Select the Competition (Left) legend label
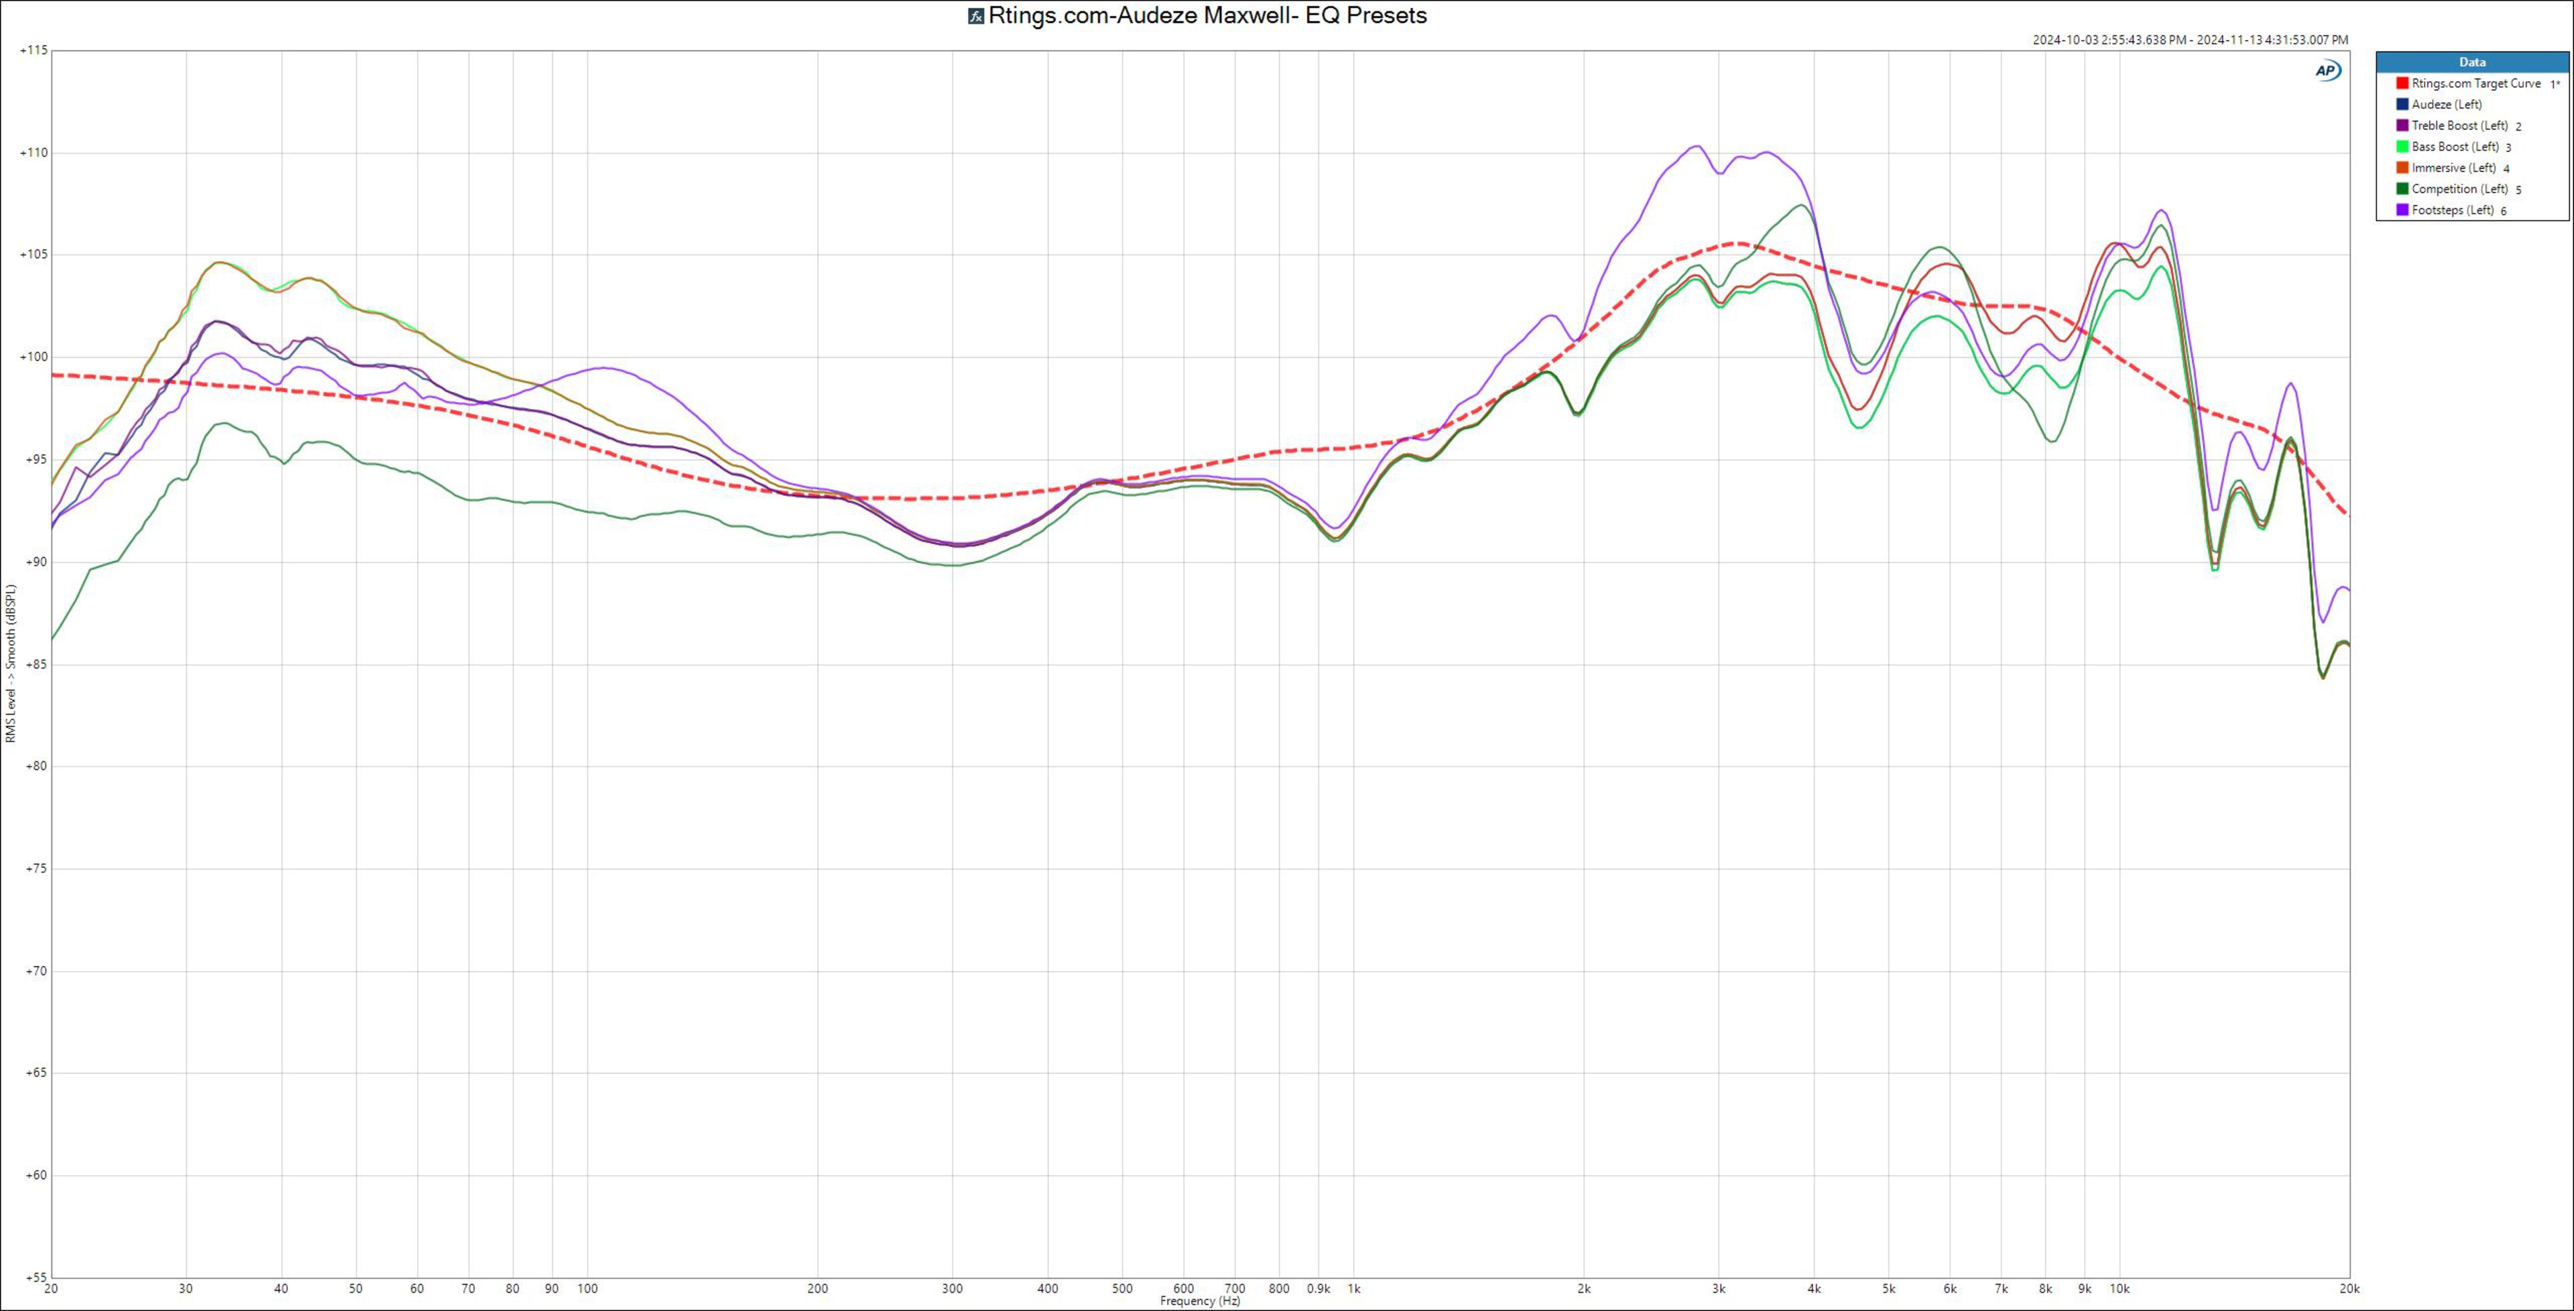 coord(2459,189)
